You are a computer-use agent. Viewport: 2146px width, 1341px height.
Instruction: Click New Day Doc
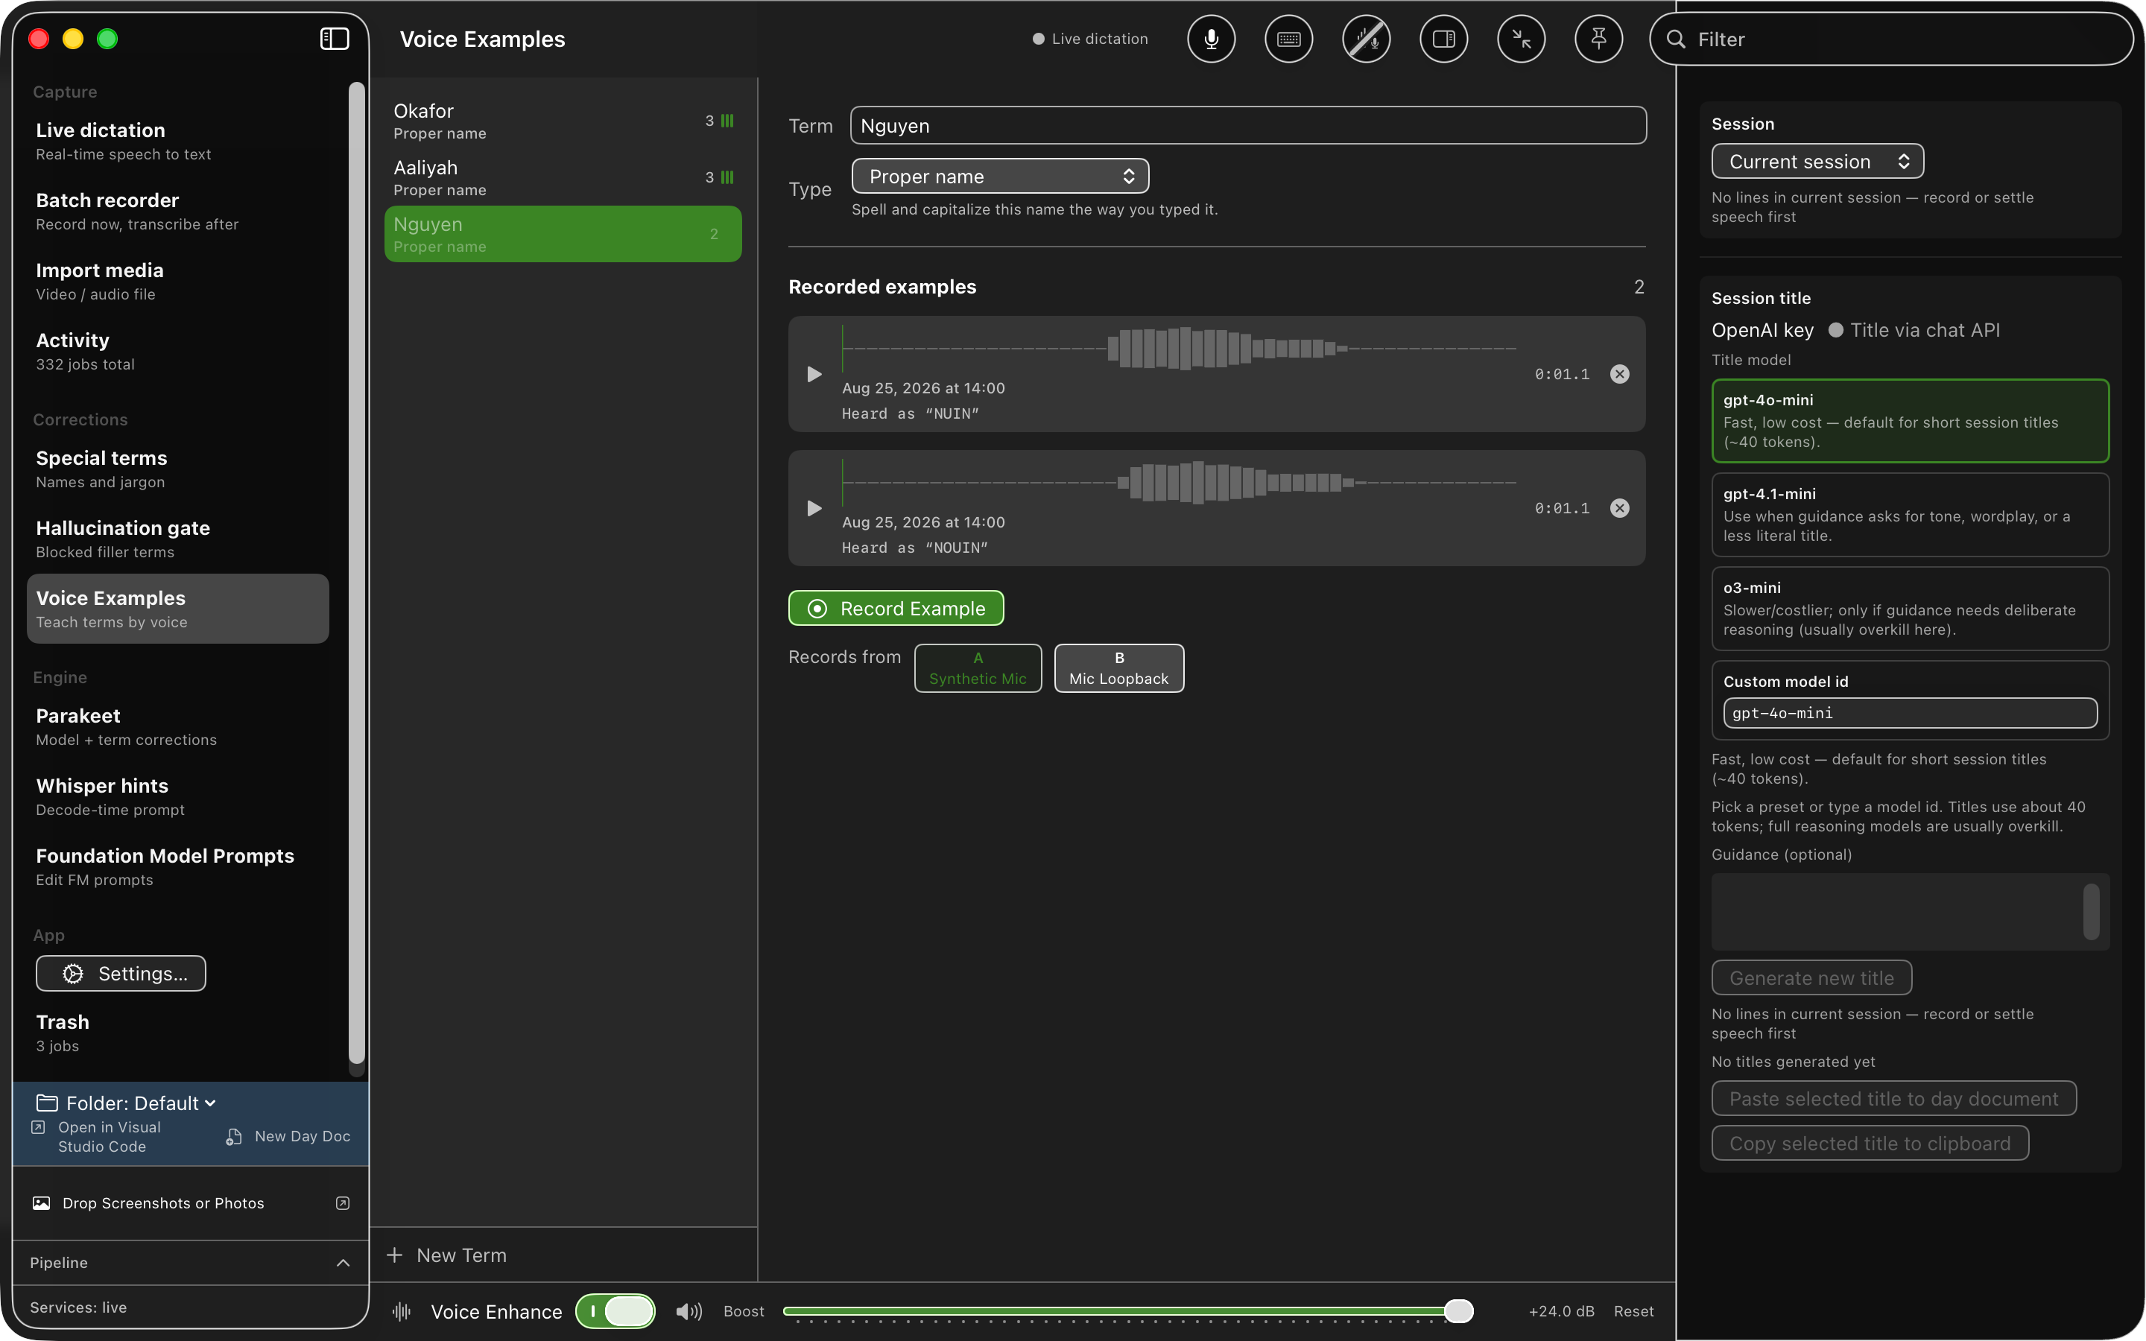pos(288,1136)
